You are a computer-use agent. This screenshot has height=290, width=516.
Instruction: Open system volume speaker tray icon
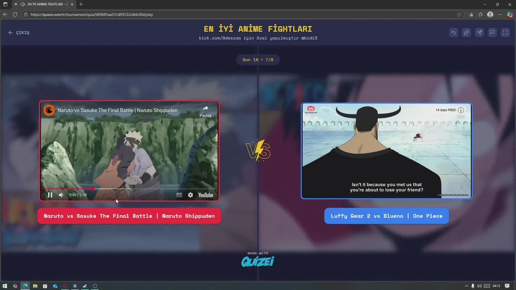(479, 286)
